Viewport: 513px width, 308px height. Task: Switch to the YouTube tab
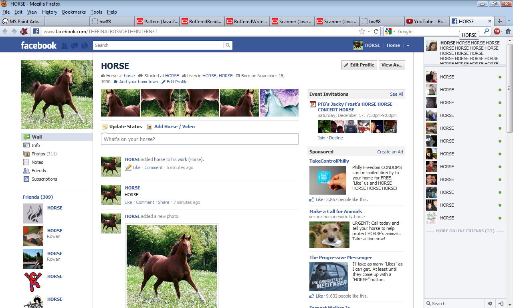click(426, 21)
